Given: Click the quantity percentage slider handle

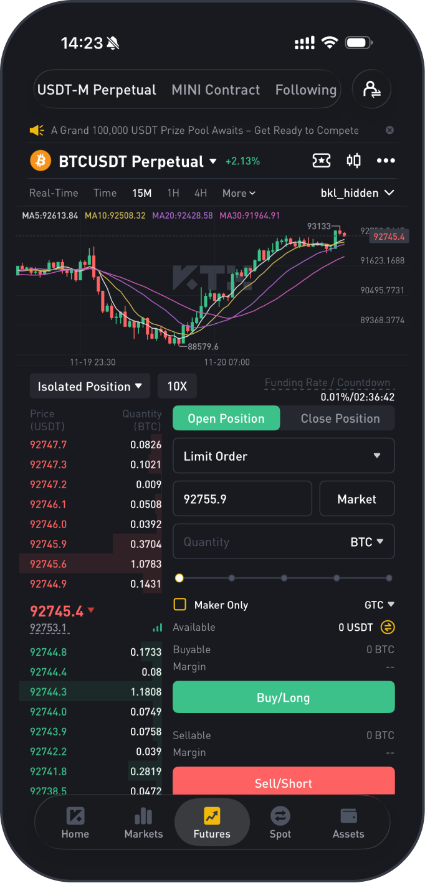Looking at the screenshot, I should click(179, 578).
